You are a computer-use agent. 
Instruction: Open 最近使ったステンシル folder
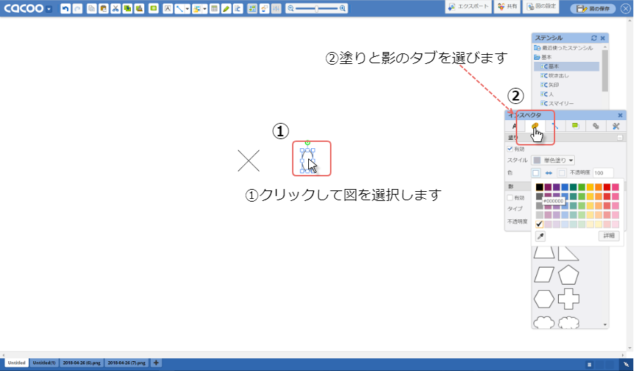tap(564, 48)
